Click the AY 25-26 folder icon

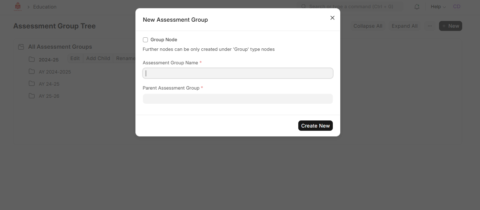[32, 96]
